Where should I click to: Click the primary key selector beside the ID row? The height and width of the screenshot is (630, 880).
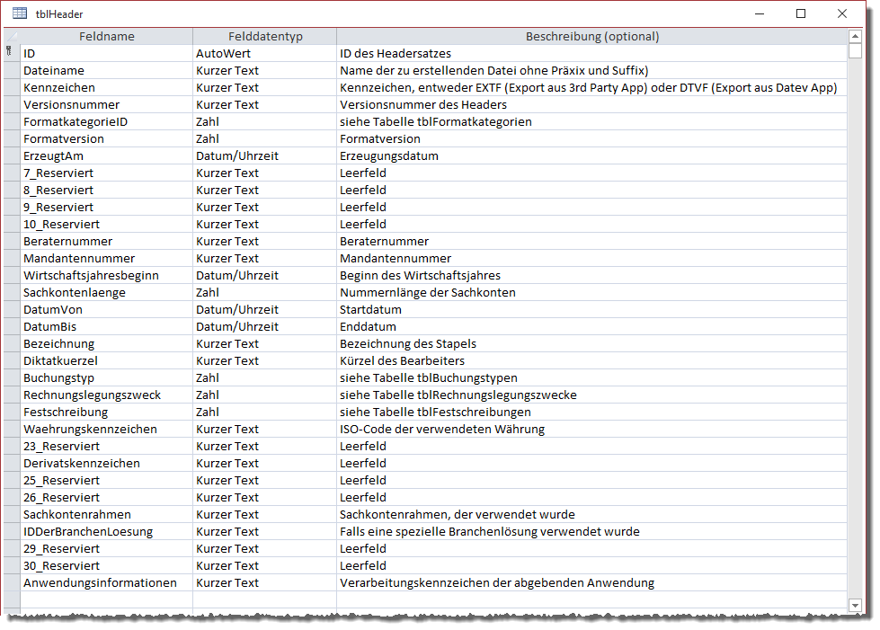point(9,53)
